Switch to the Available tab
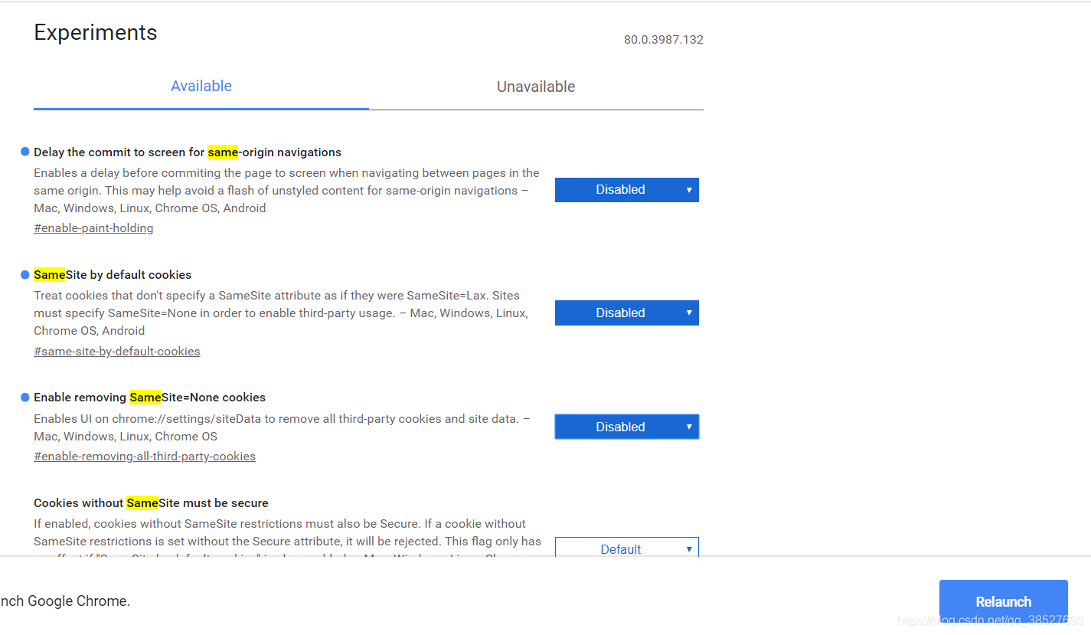Viewport: 1091px width, 635px height. [x=201, y=87]
